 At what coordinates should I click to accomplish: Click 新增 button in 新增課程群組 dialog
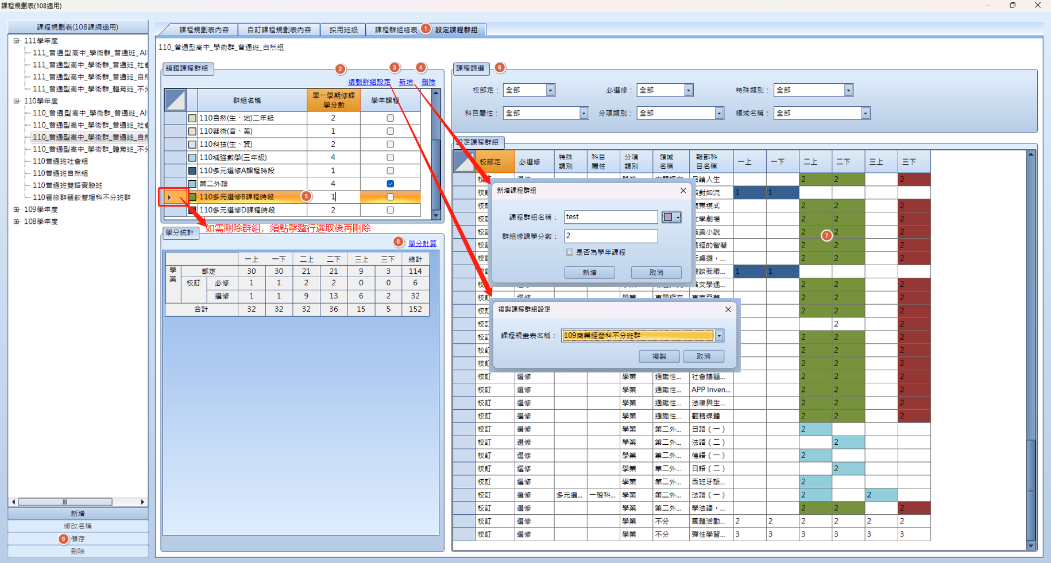(x=589, y=273)
